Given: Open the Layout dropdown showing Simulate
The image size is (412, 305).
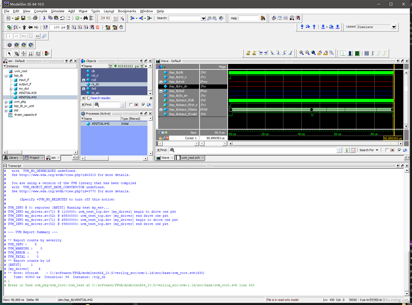Looking at the screenshot, I should (393, 27).
